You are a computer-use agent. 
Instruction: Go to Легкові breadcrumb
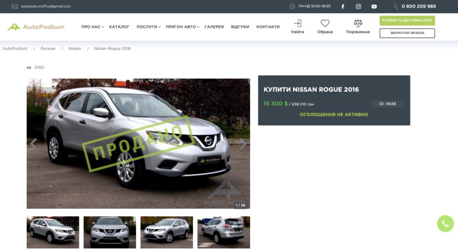(47, 48)
